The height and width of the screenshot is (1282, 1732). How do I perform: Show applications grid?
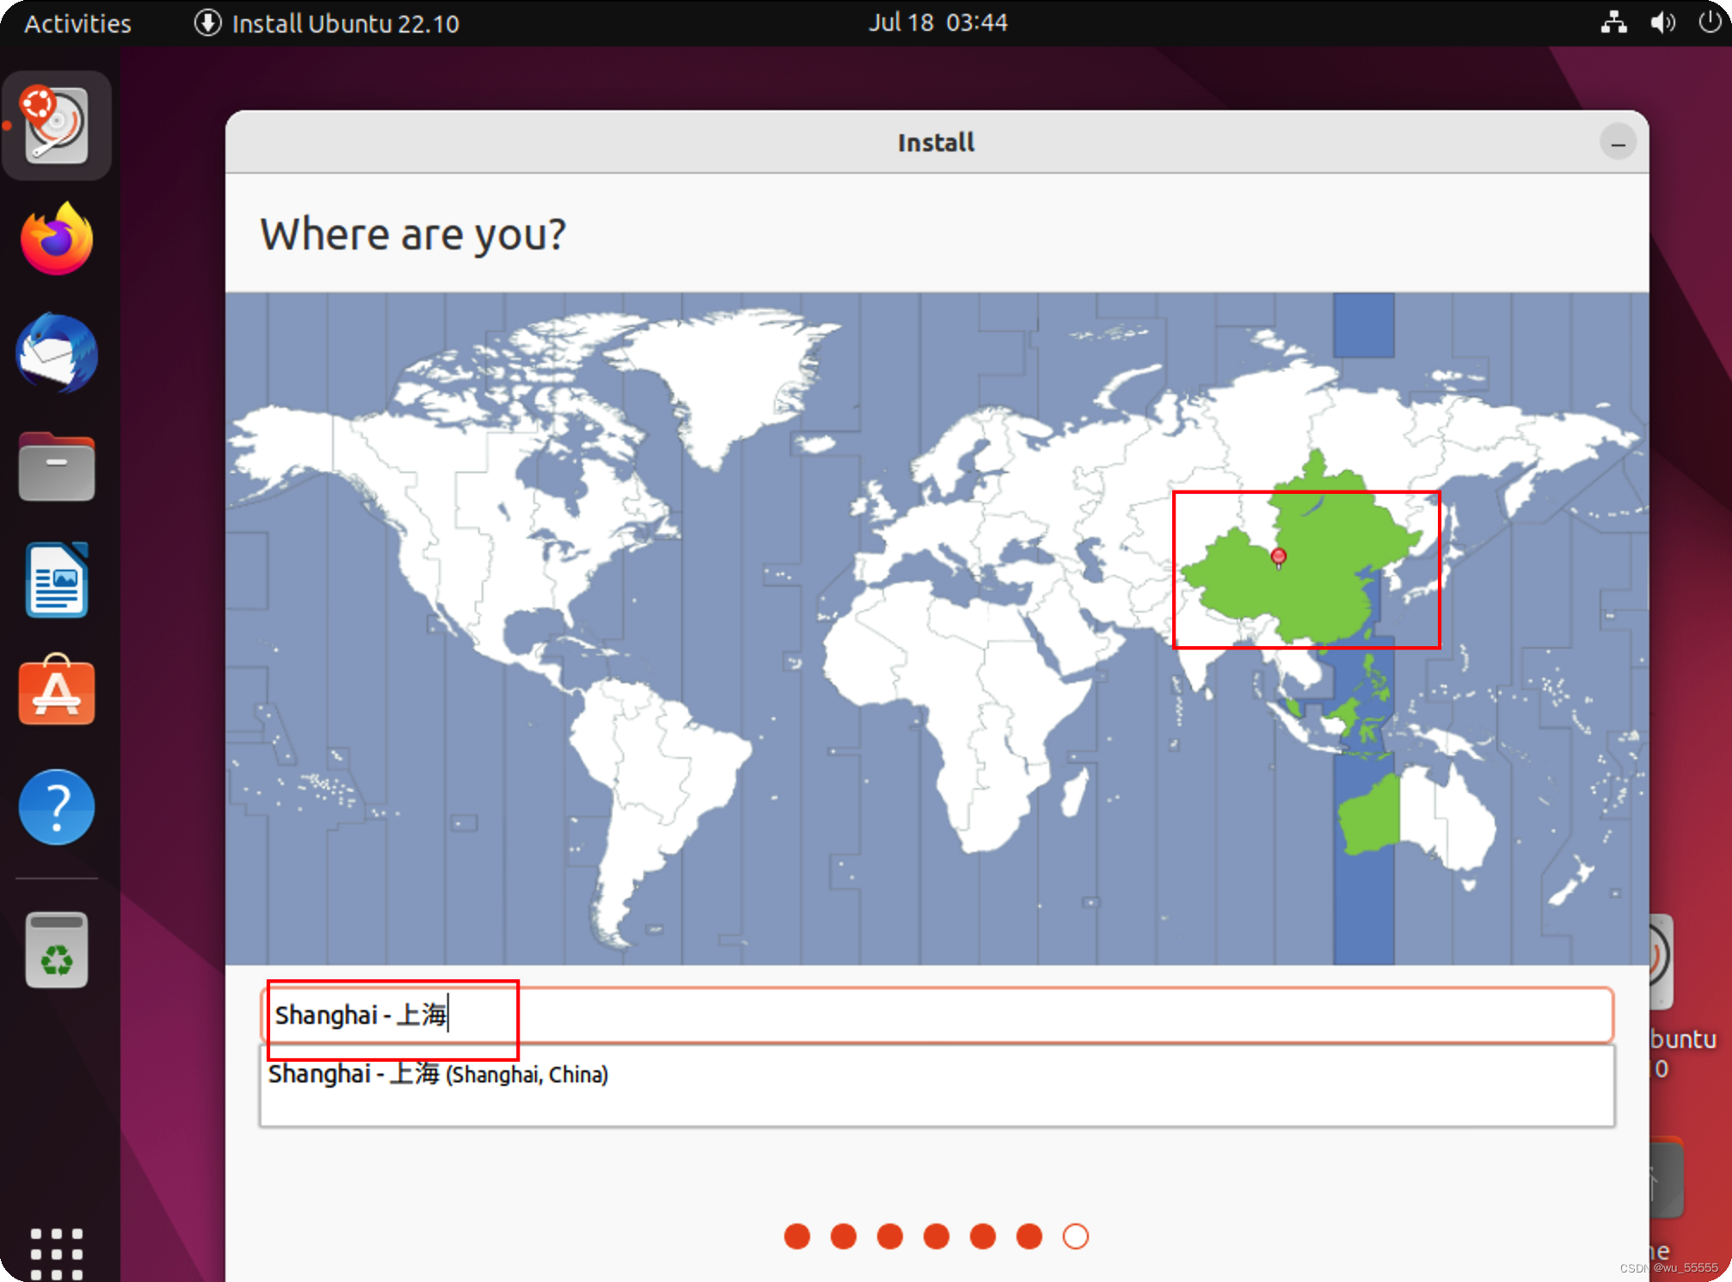[x=57, y=1254]
